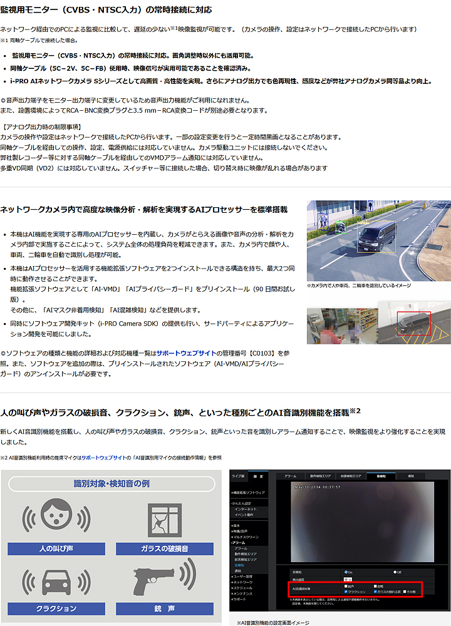Select the blue クラクション label
The image size is (451, 626).
point(56,608)
